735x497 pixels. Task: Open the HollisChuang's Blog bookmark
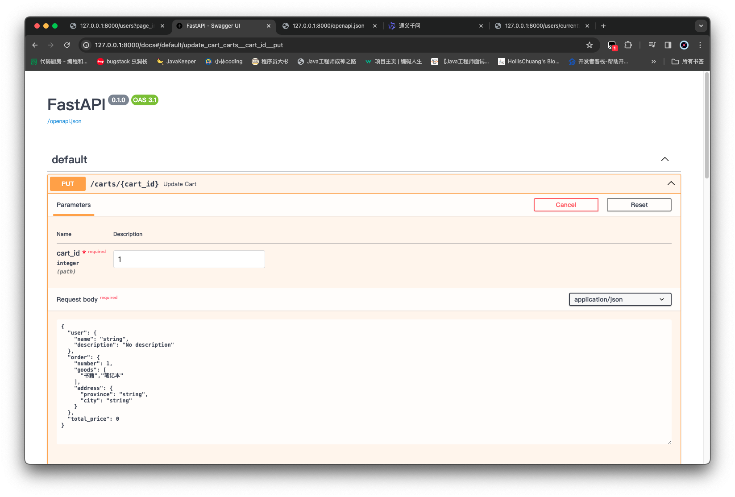tap(529, 62)
